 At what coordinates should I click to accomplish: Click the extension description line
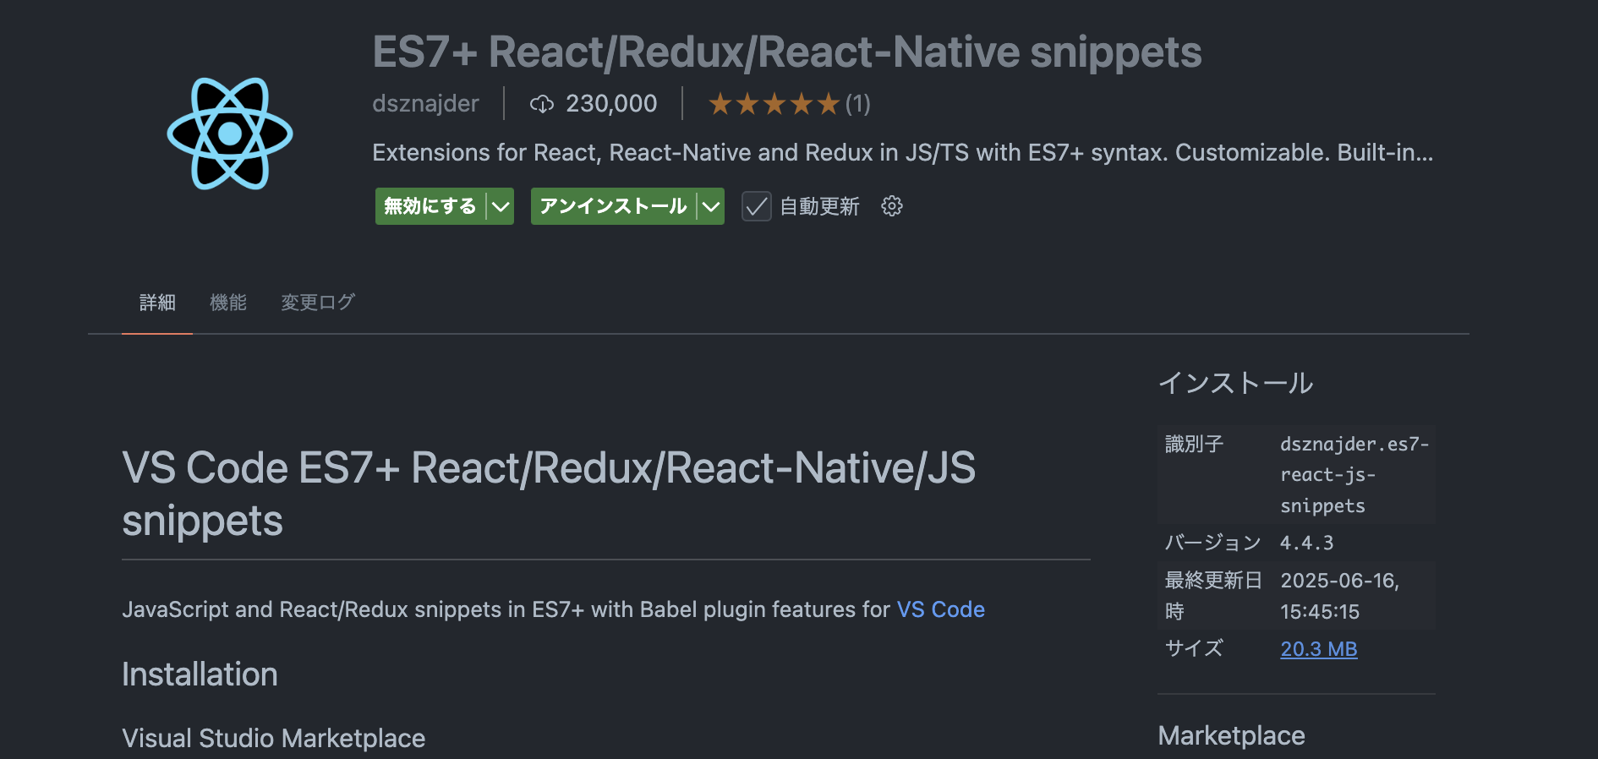coord(903,153)
